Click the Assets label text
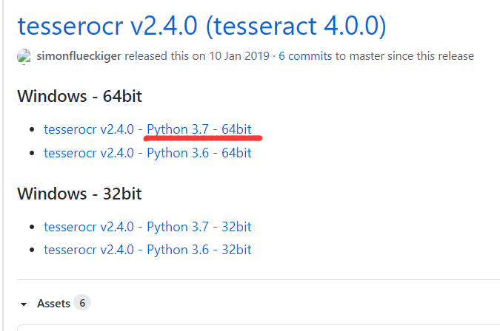The width and height of the screenshot is (500, 331). click(53, 304)
